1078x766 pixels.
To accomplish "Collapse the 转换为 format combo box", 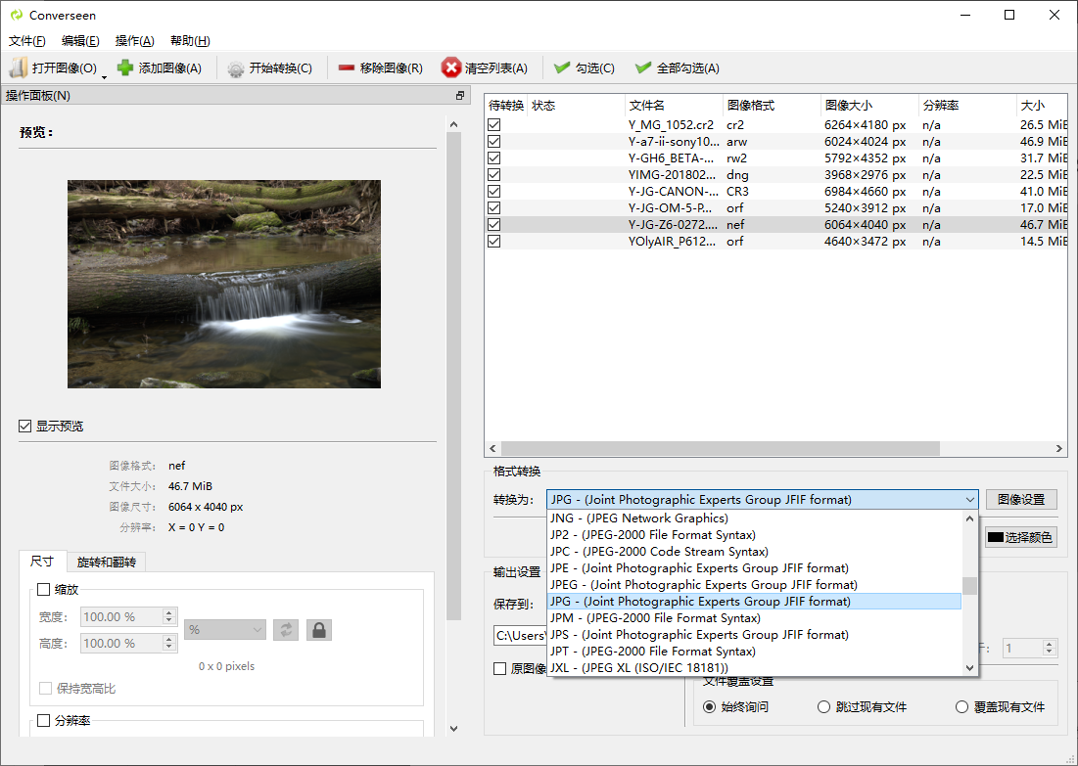I will pyautogui.click(x=969, y=500).
